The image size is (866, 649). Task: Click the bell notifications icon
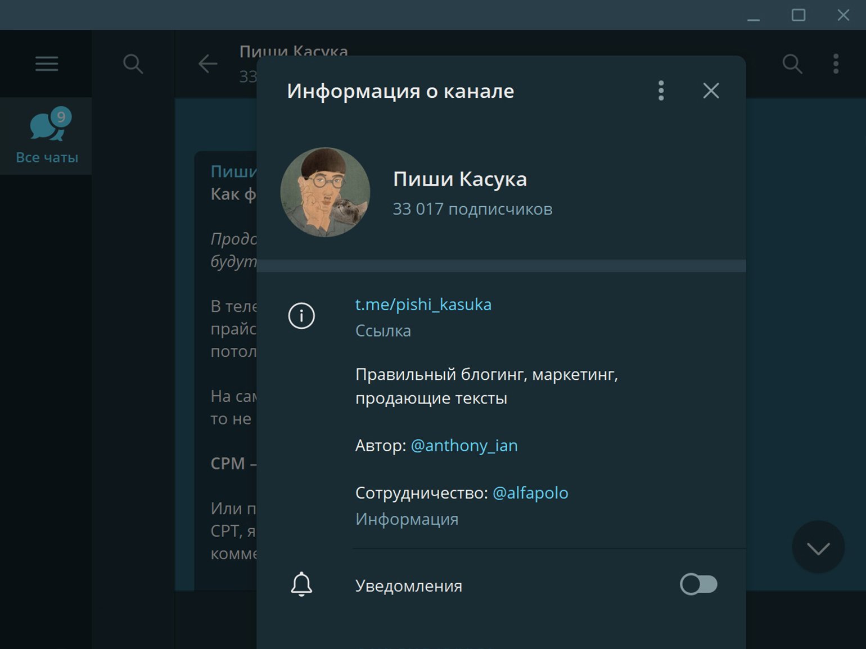(301, 584)
